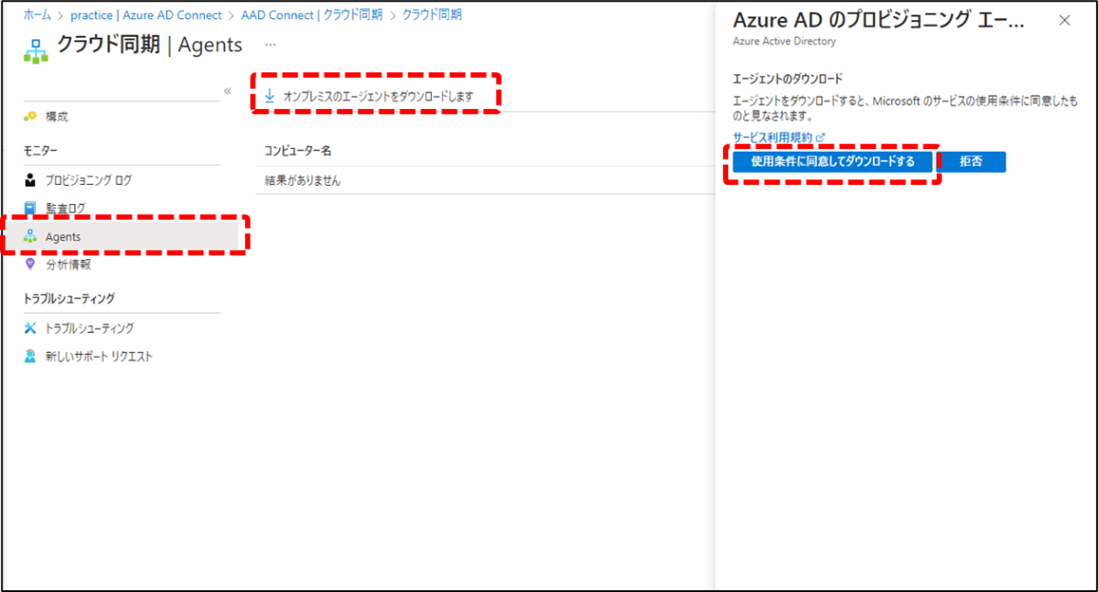Screen dimensions: 1098x592
Task: Click the Azure Active Directory subtitle
Action: tap(784, 41)
